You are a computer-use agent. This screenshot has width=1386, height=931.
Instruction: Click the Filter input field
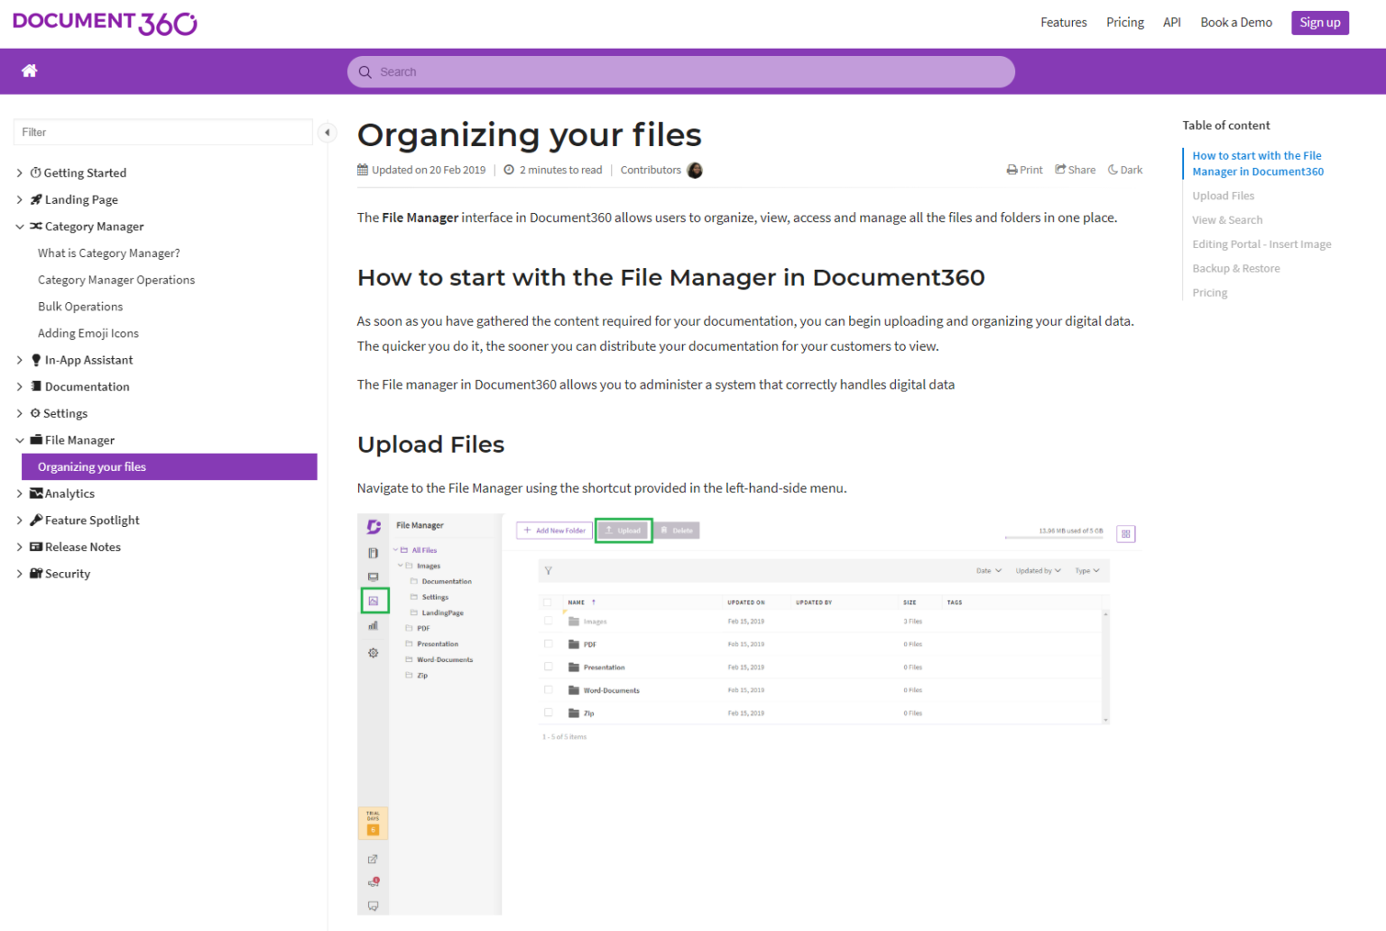162,132
